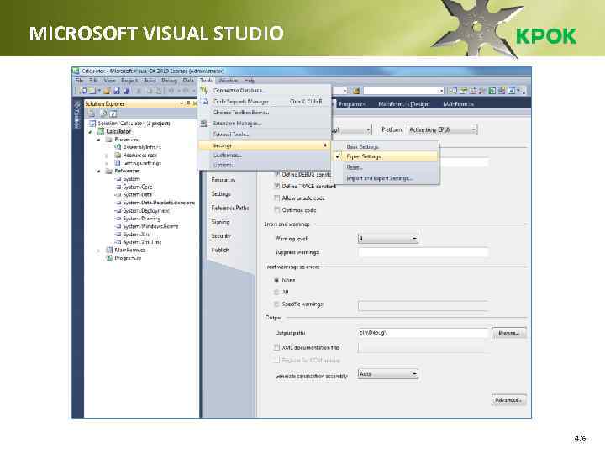
Task: Enable XML documentation file checkbox
Action: 276,347
